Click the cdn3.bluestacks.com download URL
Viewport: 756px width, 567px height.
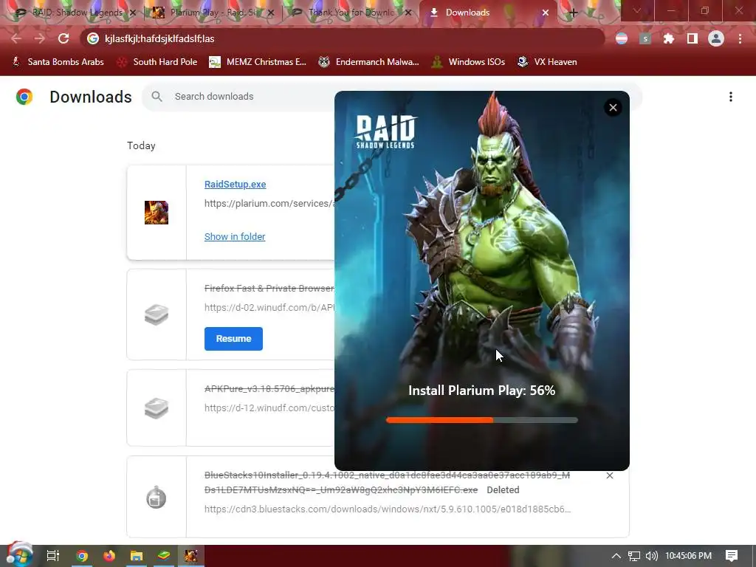(x=388, y=509)
